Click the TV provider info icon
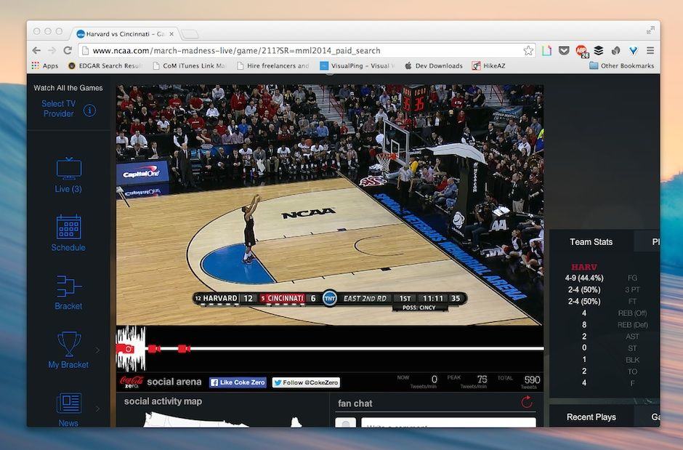This screenshot has width=683, height=450. pos(89,111)
